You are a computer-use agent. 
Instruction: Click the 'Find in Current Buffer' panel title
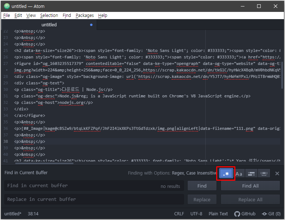click(26, 172)
